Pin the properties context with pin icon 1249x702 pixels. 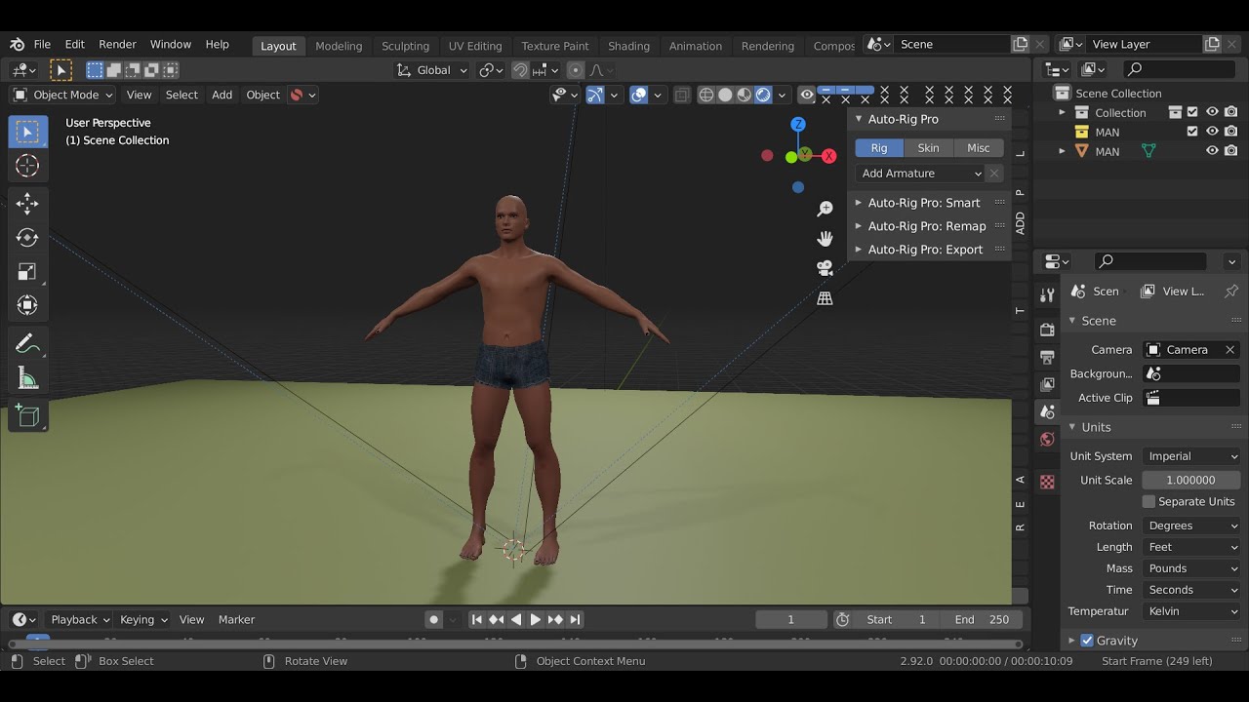[x=1231, y=291]
